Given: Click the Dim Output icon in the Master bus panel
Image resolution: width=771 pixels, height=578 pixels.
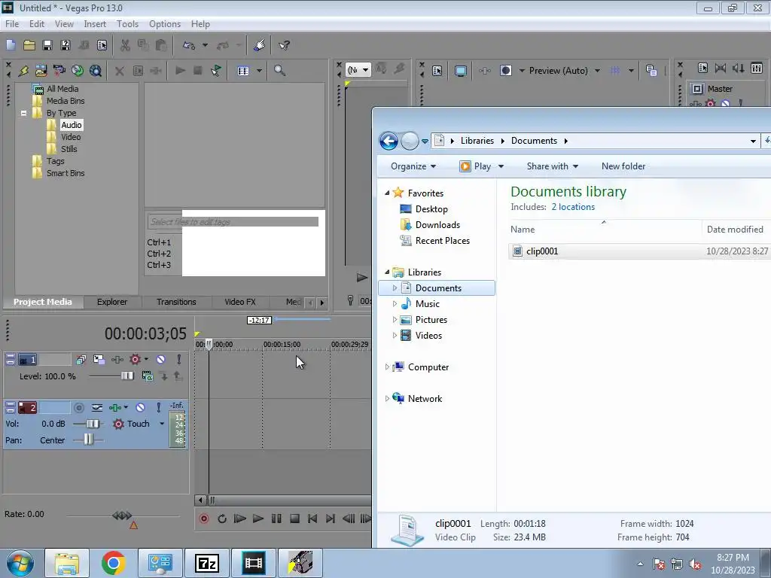Looking at the screenshot, I should 739,68.
